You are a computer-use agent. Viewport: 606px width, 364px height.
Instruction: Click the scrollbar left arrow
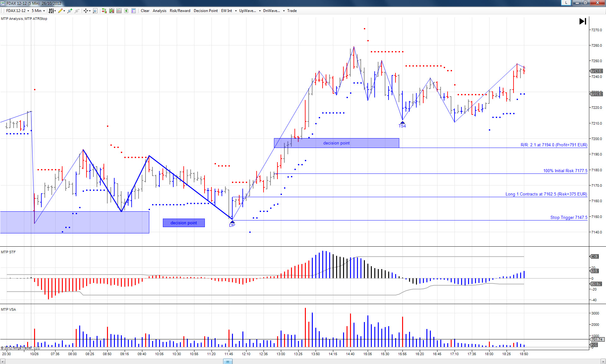3,361
